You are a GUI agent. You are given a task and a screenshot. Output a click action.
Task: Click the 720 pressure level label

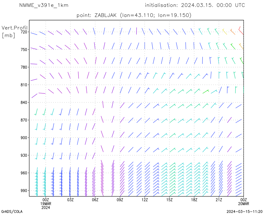[24, 32]
